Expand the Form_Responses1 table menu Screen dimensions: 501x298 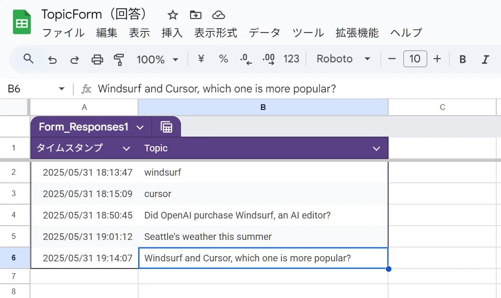(140, 128)
